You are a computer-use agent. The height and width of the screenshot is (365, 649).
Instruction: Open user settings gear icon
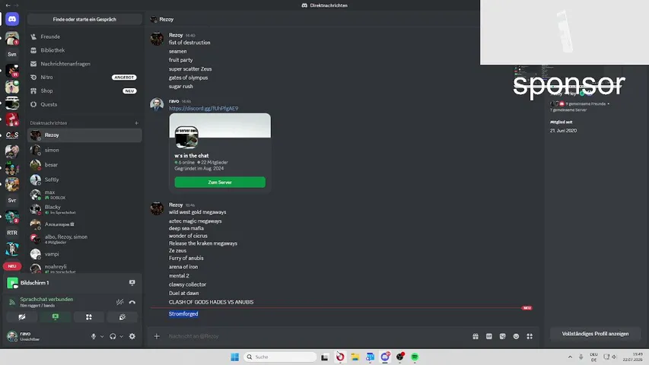pos(132,336)
